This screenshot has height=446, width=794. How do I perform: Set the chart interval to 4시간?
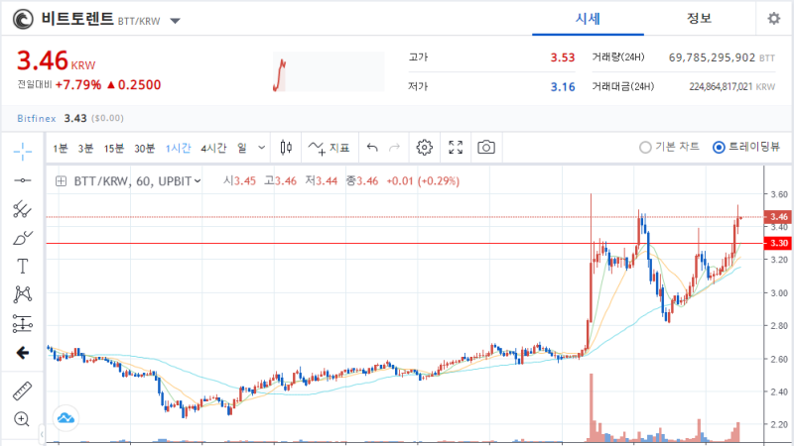(213, 148)
